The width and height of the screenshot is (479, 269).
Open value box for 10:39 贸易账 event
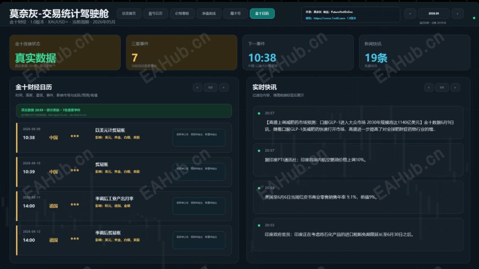tap(199, 172)
